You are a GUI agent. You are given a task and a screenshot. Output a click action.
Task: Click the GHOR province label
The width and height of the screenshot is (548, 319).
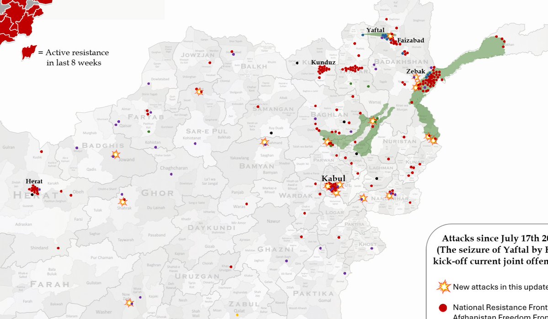click(157, 193)
